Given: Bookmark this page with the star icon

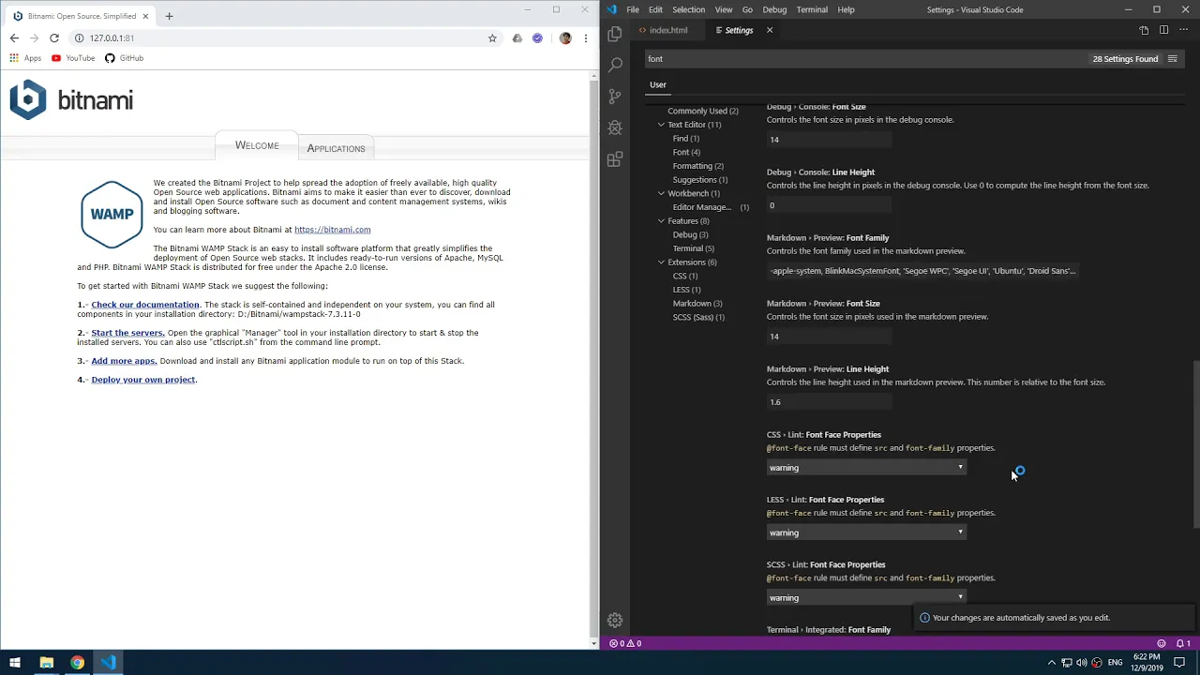Looking at the screenshot, I should pyautogui.click(x=492, y=38).
